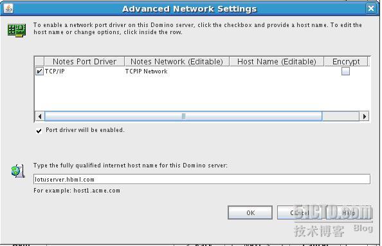This screenshot has height=246, width=382.
Task: Click the globe server icon
Action: pos(18,171)
